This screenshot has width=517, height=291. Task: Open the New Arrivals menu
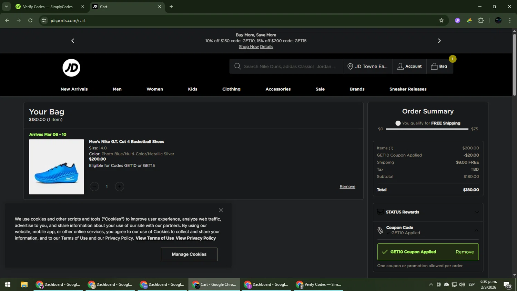pos(74,89)
